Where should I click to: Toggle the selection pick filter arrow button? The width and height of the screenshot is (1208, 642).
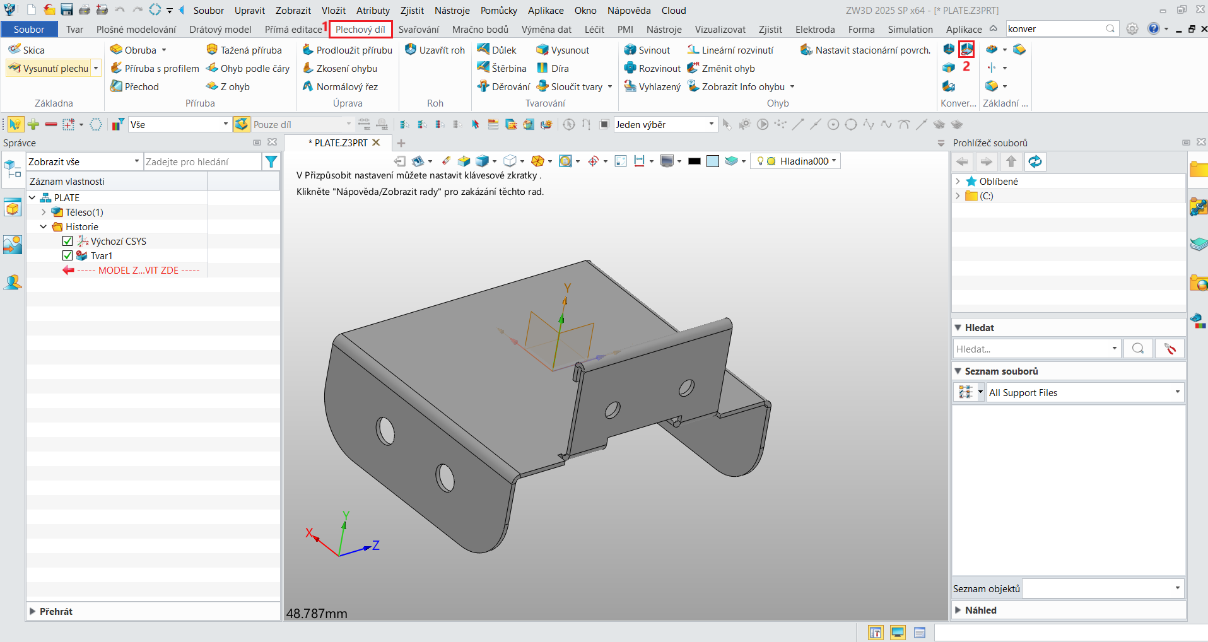click(x=15, y=124)
